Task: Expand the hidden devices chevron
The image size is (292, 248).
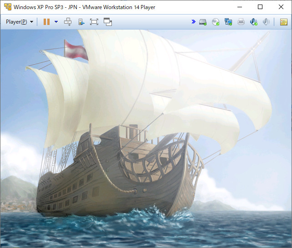Action: 193,22
